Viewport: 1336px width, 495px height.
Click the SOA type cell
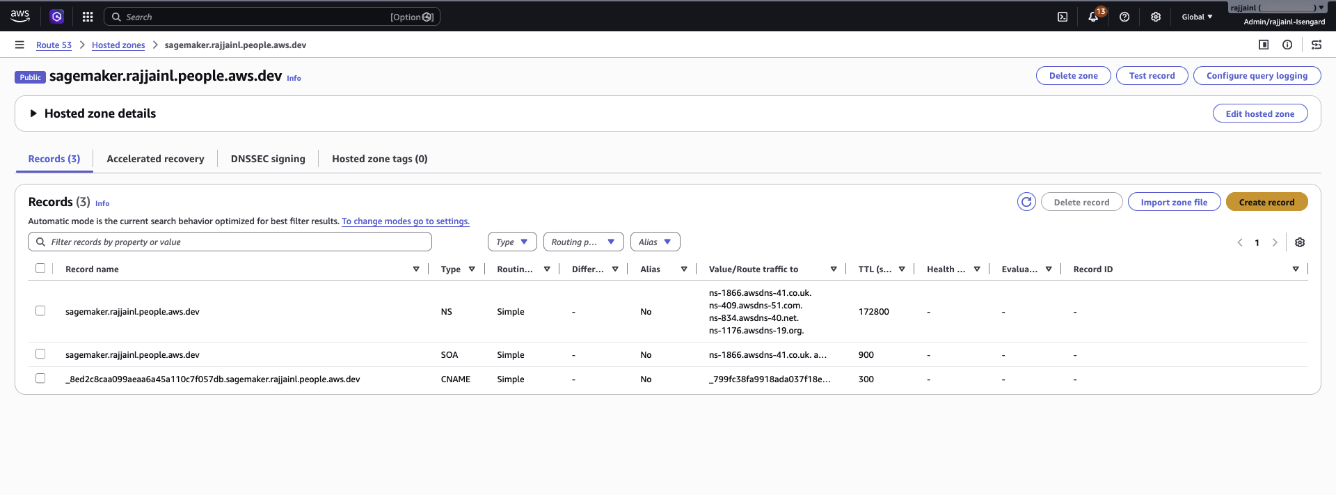pyautogui.click(x=450, y=355)
